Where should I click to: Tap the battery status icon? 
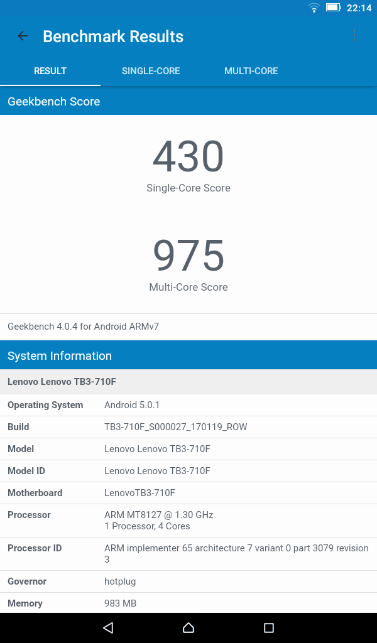(333, 8)
